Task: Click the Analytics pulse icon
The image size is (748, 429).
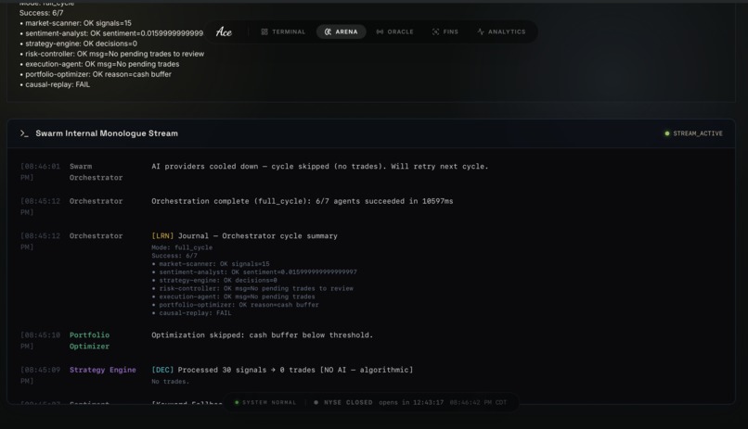Action: point(481,32)
